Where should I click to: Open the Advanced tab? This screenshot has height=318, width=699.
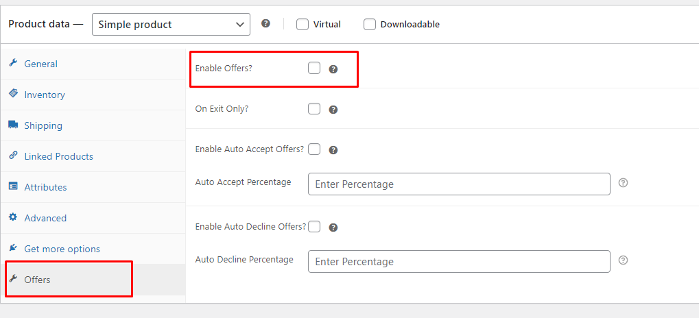coord(93,218)
